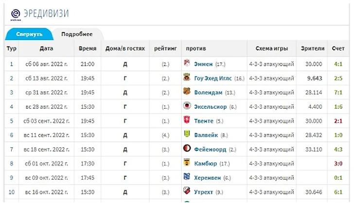Image resolution: width=355 pixels, height=203 pixels.
Task: Click the Twente club crest icon
Action: [187, 120]
